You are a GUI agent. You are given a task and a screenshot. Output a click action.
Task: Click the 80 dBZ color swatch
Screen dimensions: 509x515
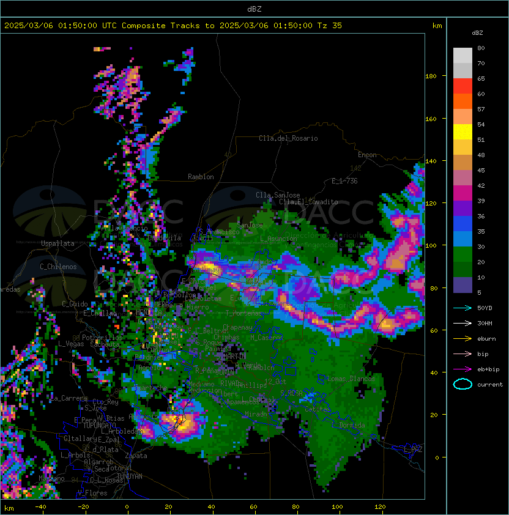[x=463, y=55]
